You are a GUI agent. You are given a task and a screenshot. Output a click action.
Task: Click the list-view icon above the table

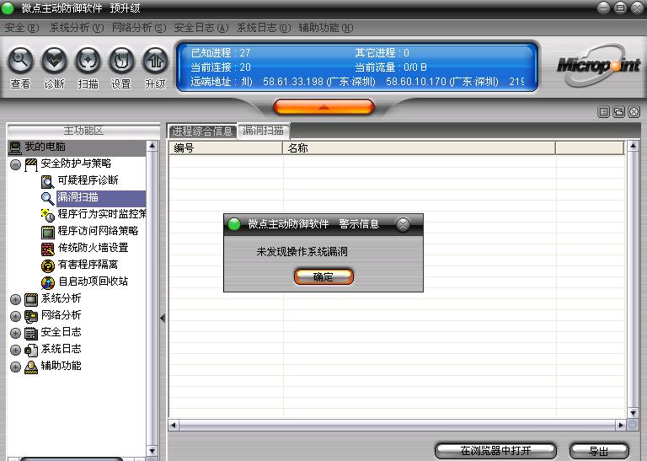[604, 111]
